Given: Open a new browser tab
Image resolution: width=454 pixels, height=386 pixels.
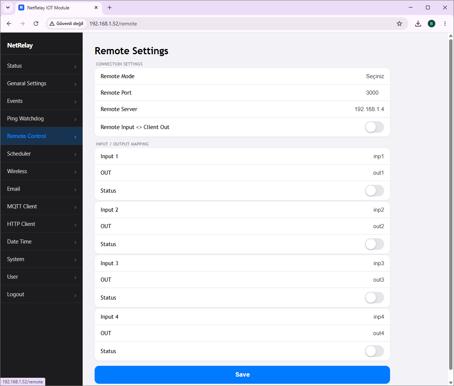Looking at the screenshot, I should 110,7.
